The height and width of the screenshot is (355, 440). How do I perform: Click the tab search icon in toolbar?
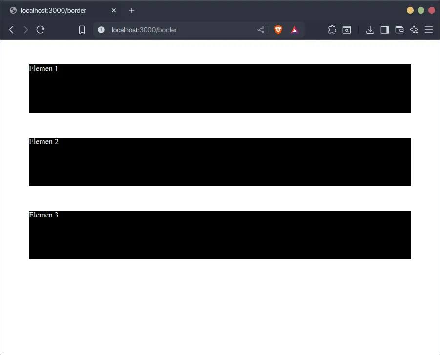pos(347,30)
